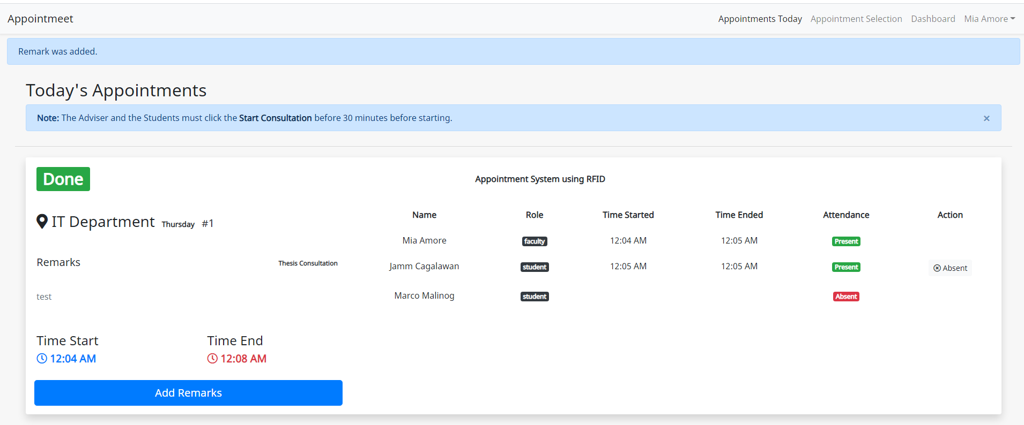Click the Thursday day label

pyautogui.click(x=178, y=224)
